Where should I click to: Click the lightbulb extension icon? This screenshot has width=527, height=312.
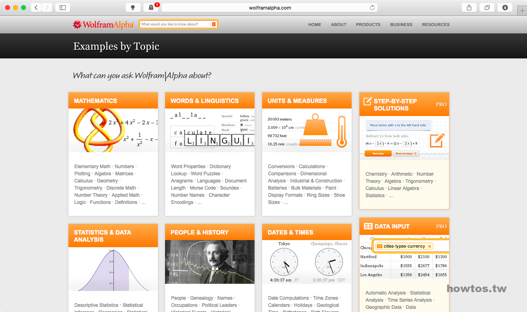133,7
